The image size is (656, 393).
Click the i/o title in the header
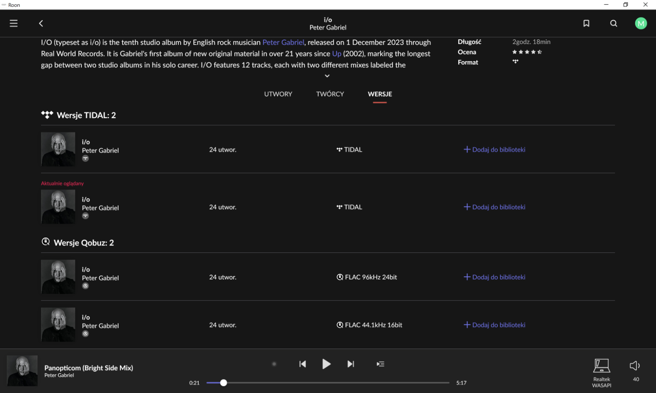pyautogui.click(x=328, y=20)
